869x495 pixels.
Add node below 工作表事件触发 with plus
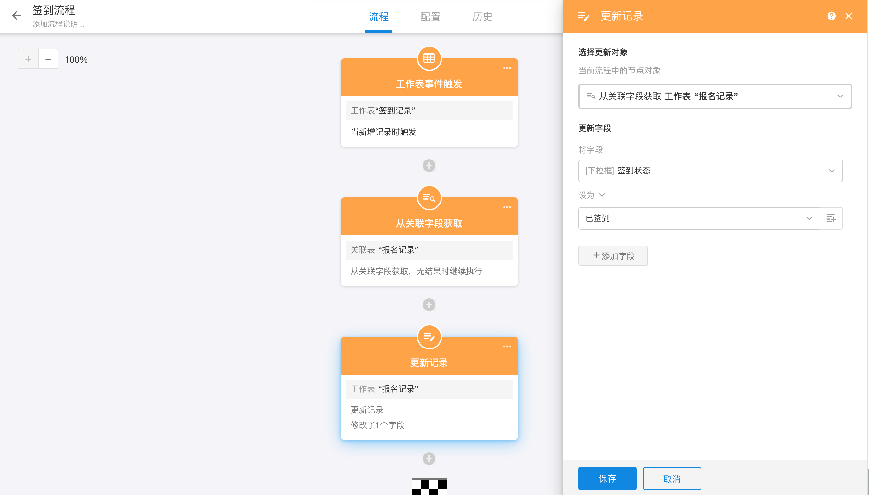coord(429,166)
